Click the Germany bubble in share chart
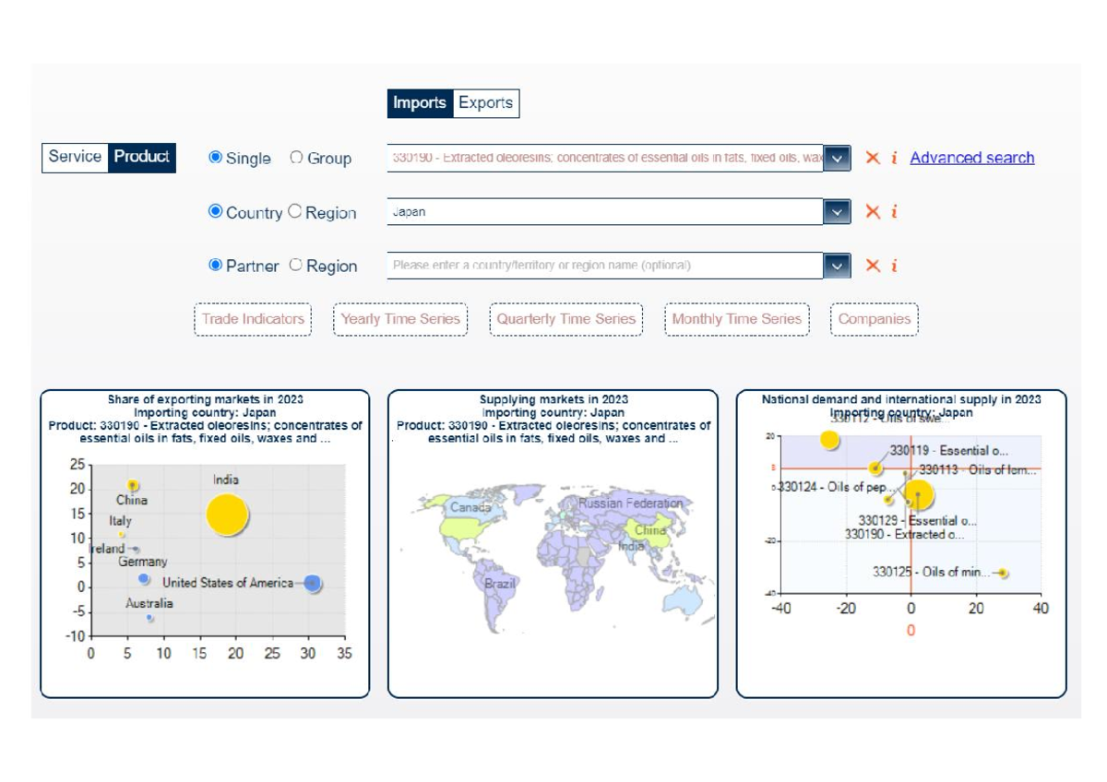 coord(144,579)
